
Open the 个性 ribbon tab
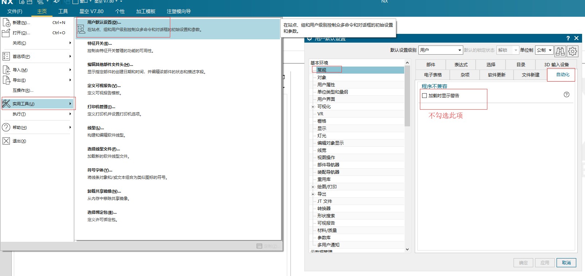120,11
